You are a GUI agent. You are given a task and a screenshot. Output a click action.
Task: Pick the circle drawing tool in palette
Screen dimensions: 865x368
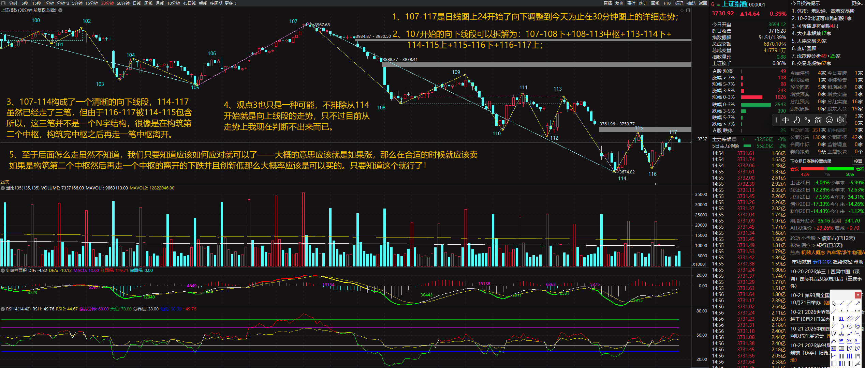click(x=850, y=326)
